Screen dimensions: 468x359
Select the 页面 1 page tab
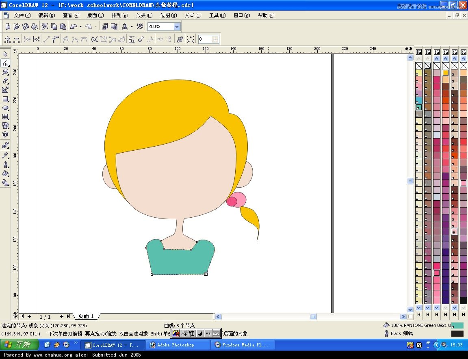click(86, 316)
